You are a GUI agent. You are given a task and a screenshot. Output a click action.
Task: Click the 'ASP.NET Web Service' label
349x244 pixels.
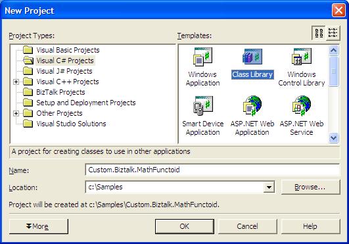302,128
